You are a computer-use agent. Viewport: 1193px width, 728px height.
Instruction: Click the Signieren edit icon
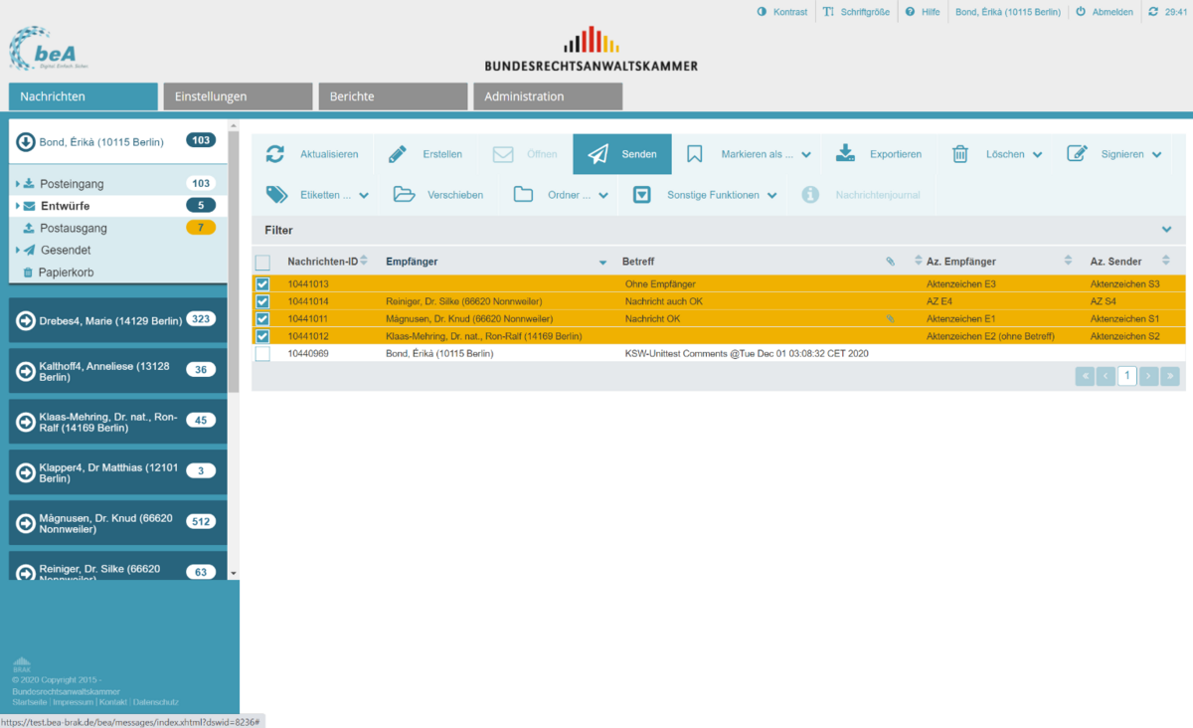(x=1077, y=154)
